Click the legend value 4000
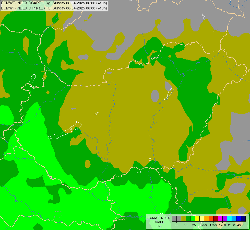The width and height of the screenshot is (250, 230). pos(241,225)
